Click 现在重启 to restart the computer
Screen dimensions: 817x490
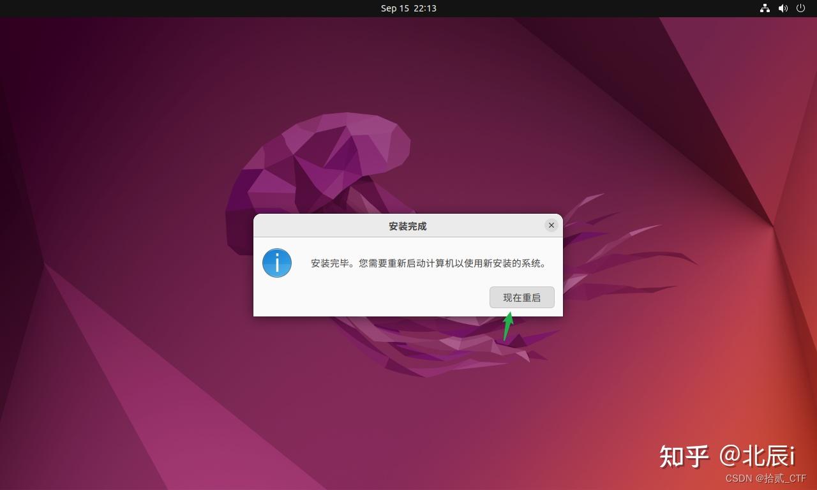pyautogui.click(x=521, y=297)
